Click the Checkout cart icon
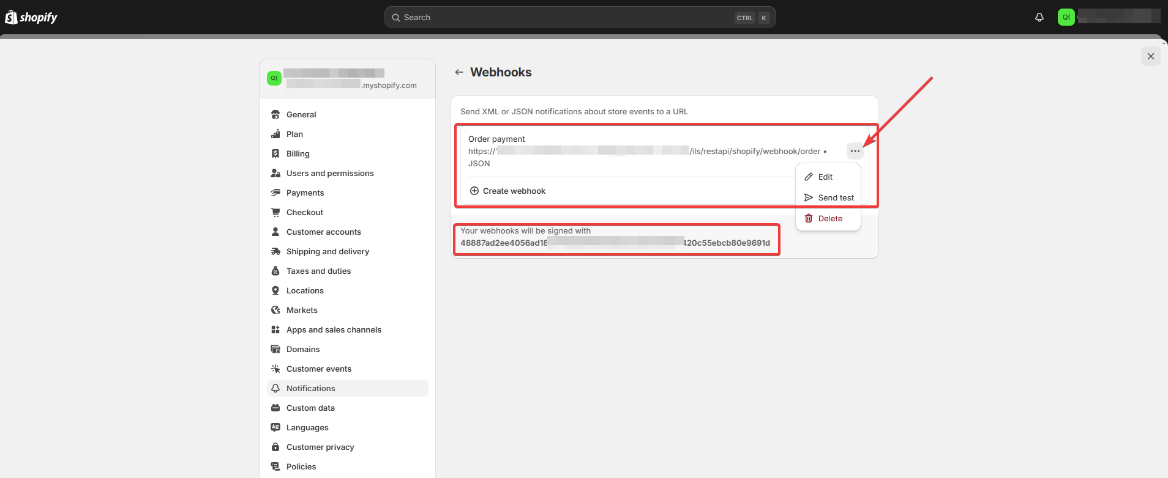This screenshot has width=1168, height=478. [x=275, y=212]
